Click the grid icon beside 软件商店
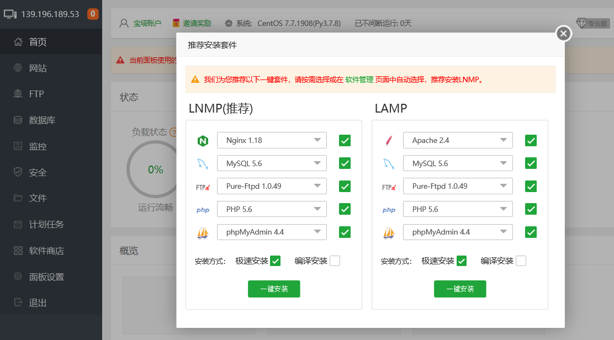The height and width of the screenshot is (340, 614). tap(18, 251)
